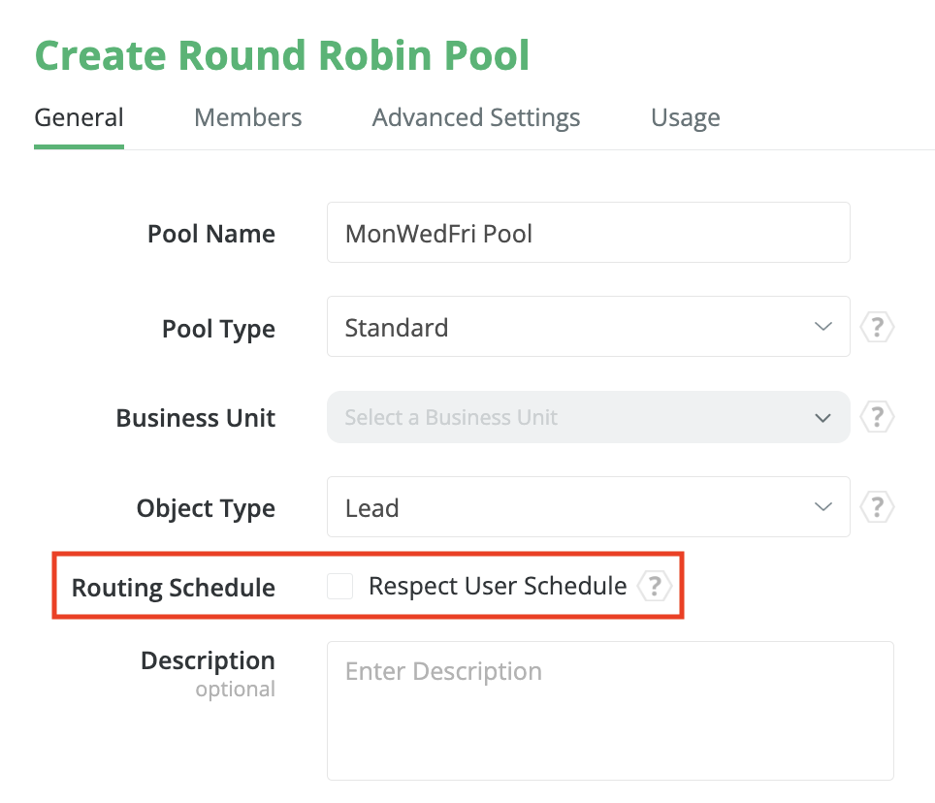Click into the Enter Description text area
Viewport: 935px width, 803px height.
coord(609,710)
